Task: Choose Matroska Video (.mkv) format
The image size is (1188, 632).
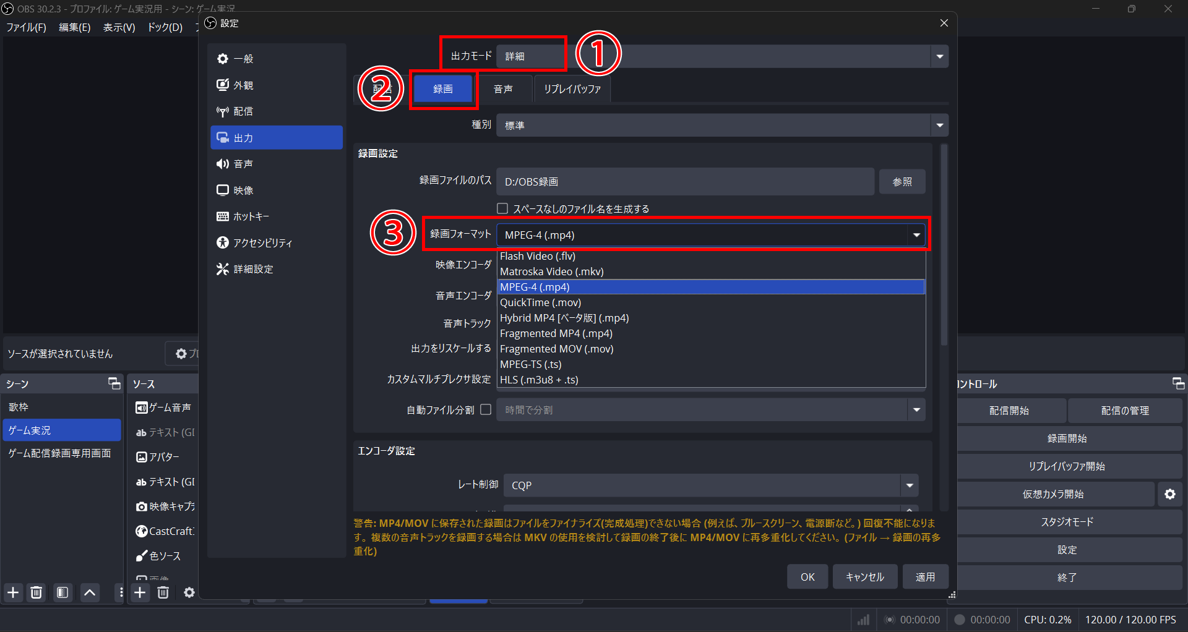Action: tap(711, 271)
